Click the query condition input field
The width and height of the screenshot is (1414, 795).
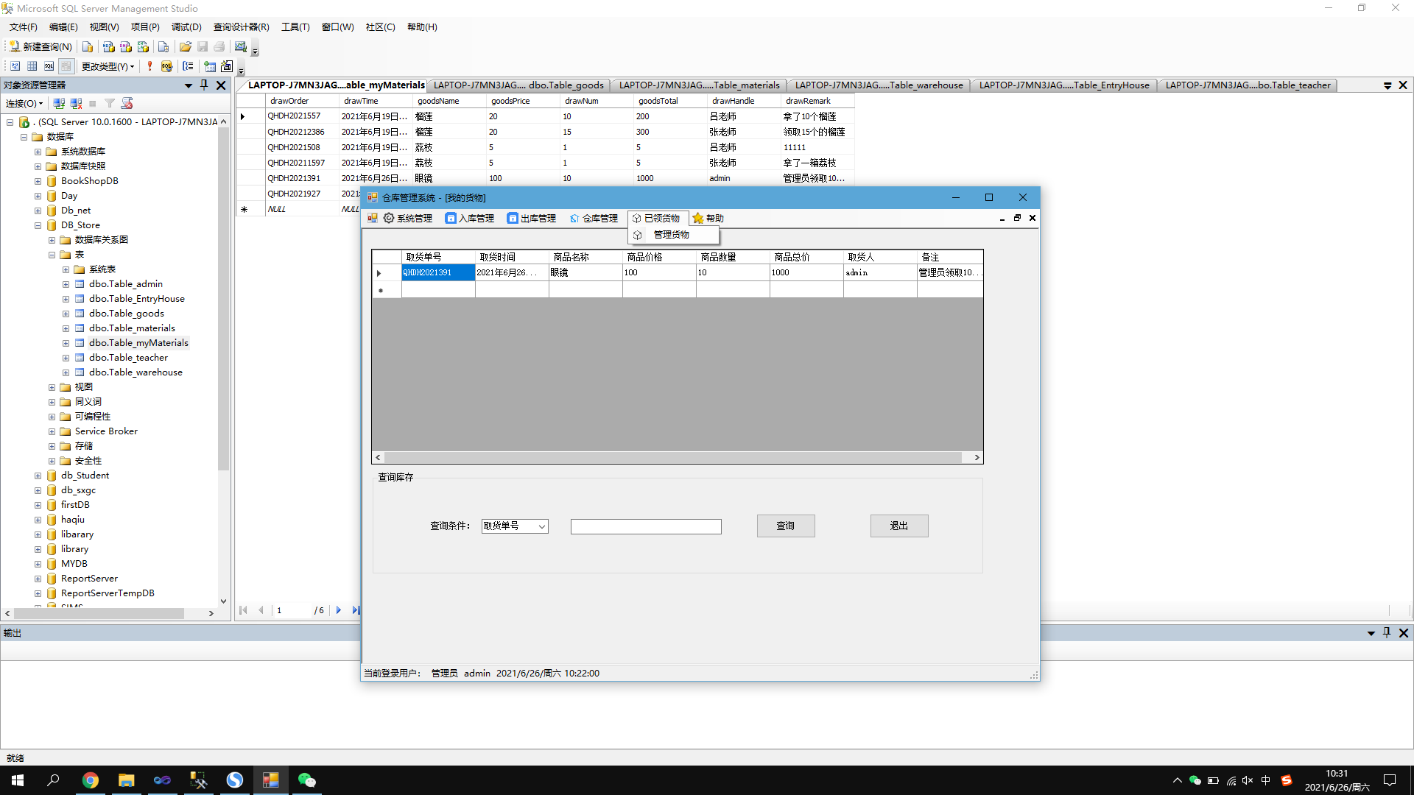646,526
